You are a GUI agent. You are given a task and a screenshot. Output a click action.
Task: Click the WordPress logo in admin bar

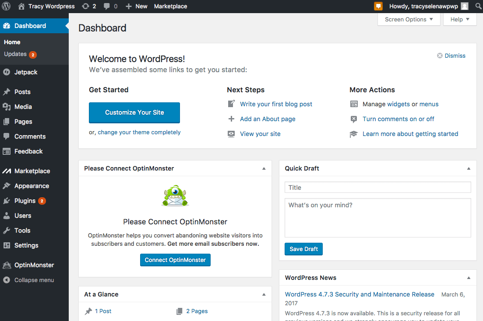[x=6, y=6]
